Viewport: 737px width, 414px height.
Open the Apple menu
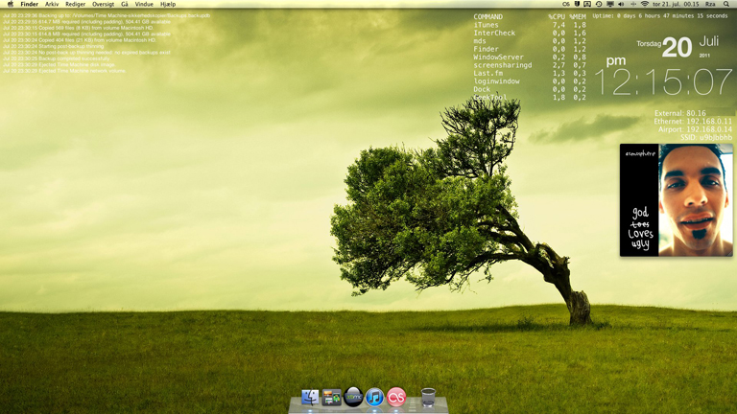click(x=11, y=4)
